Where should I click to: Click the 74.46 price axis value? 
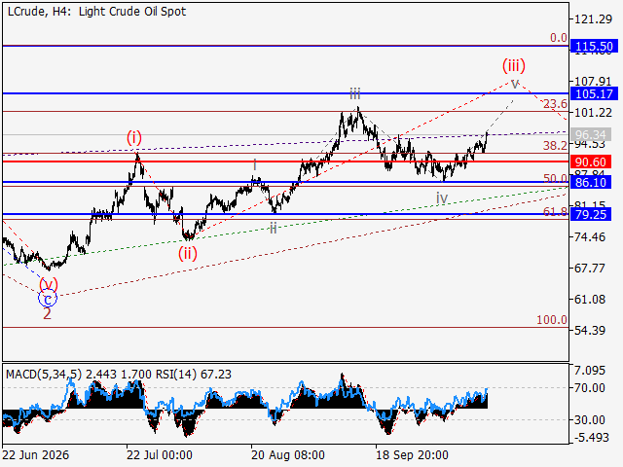(x=590, y=237)
